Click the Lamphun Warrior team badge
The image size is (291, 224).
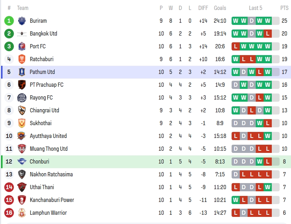coord(22,213)
